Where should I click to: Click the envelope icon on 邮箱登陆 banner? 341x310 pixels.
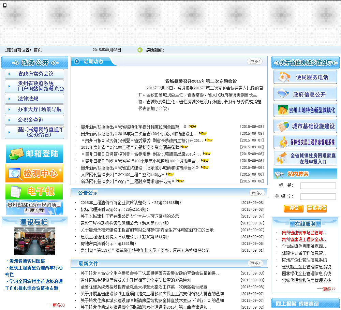(x=16, y=154)
